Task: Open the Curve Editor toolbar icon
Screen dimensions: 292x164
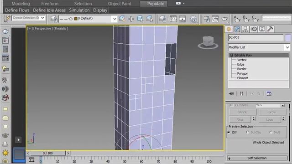Action: pyautogui.click(x=173, y=19)
